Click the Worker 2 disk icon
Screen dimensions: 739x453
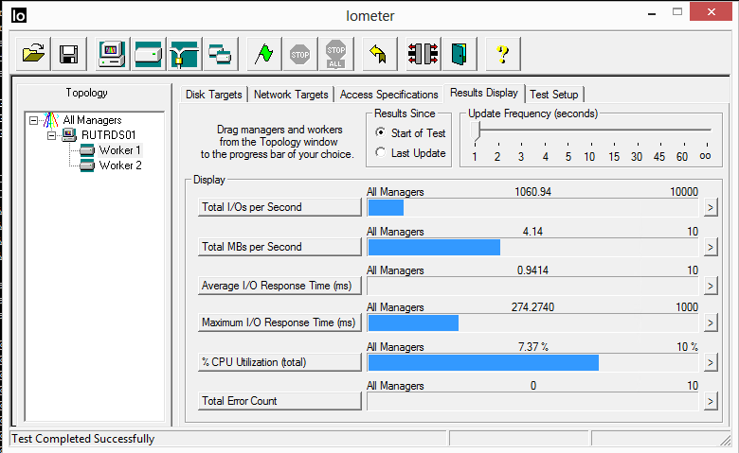click(87, 166)
